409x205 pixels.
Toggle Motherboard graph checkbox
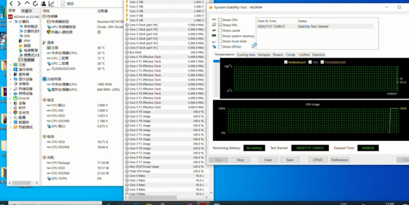[x=286, y=62]
